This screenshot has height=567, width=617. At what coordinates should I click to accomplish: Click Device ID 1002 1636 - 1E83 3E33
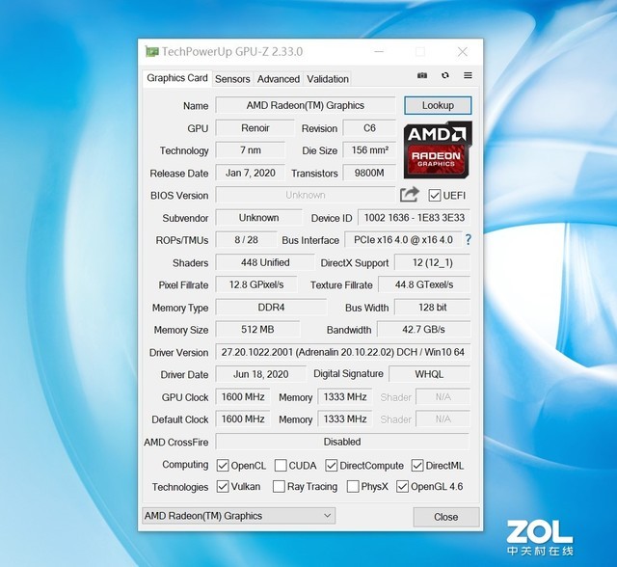414,218
